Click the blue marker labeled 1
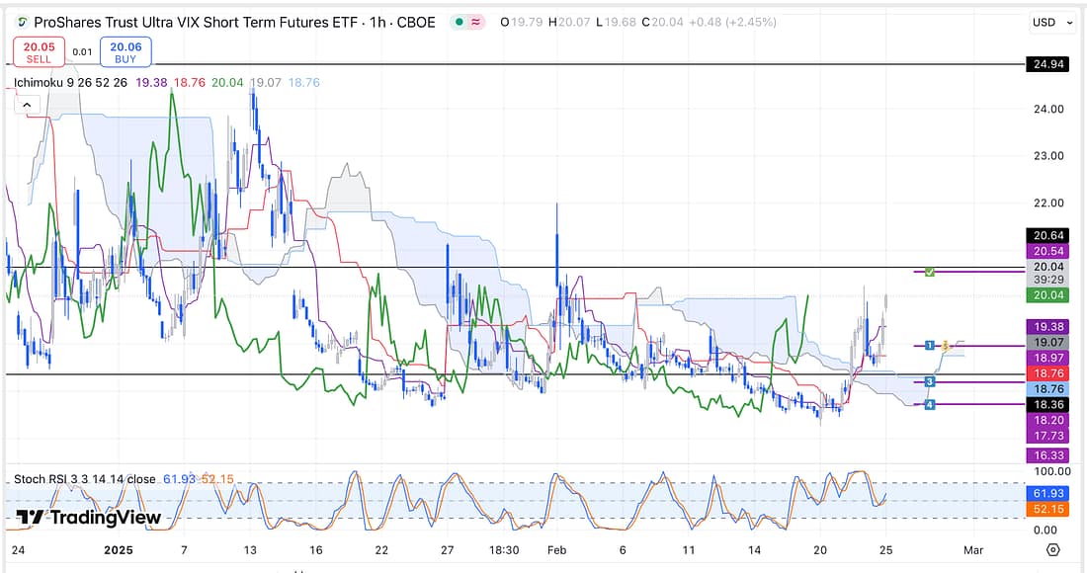 point(930,345)
